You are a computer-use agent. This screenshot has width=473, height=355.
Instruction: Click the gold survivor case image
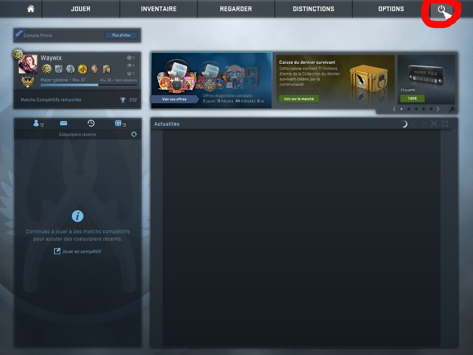369,79
